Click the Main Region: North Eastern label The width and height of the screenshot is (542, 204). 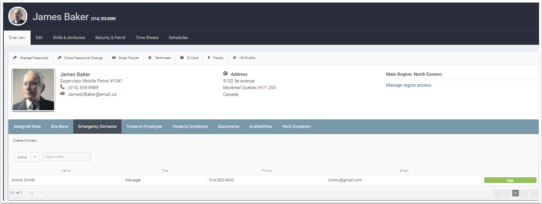[414, 74]
